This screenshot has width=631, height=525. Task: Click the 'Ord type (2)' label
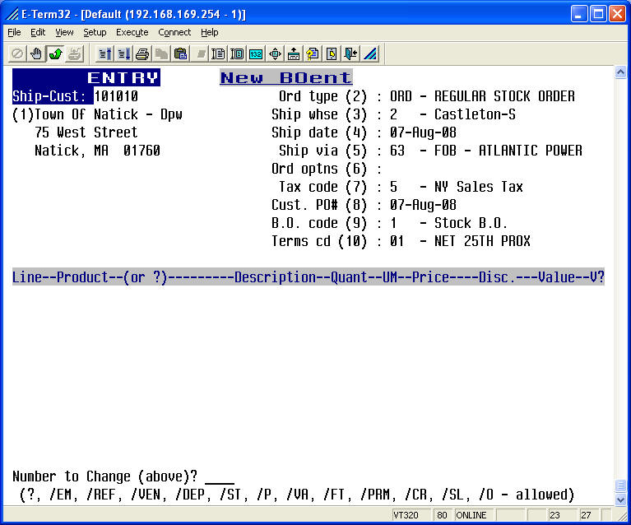coord(322,96)
